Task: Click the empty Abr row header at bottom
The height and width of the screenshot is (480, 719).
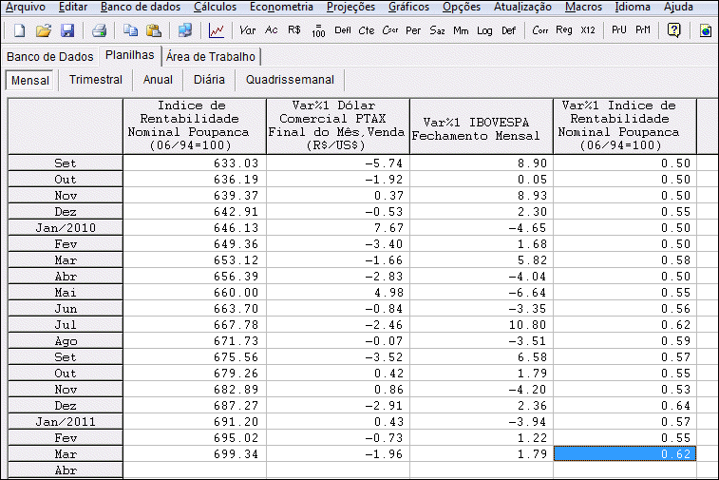Action: tap(66, 470)
